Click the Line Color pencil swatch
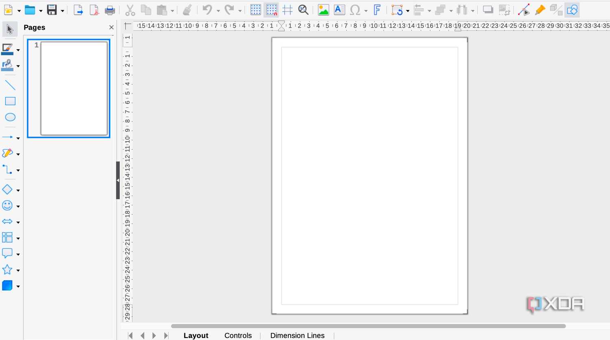This screenshot has width=610, height=340. tap(7, 50)
